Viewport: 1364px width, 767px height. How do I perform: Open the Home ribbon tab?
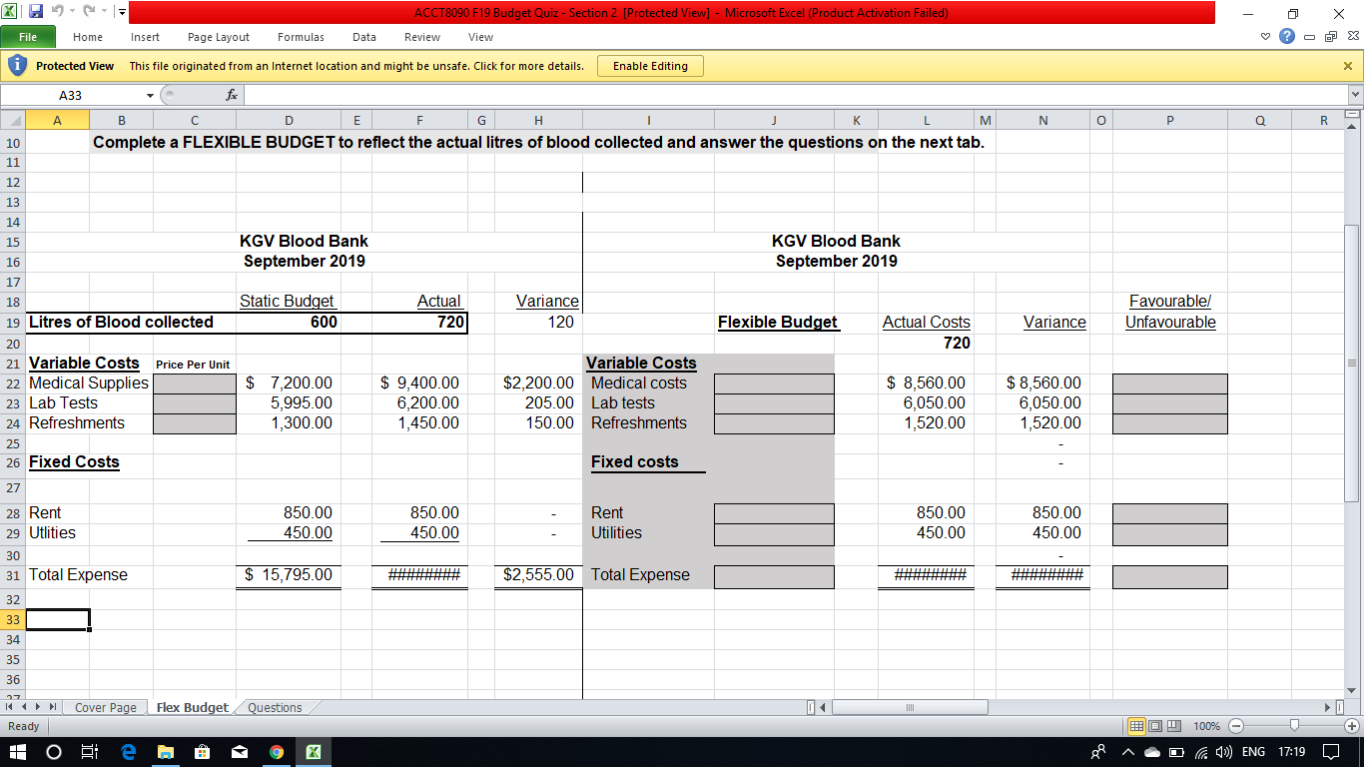click(x=88, y=37)
